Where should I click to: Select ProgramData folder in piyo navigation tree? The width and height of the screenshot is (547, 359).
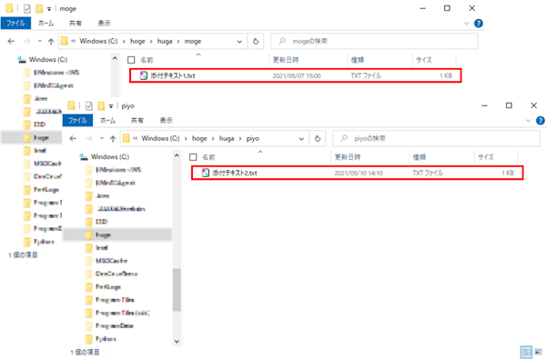(115, 326)
